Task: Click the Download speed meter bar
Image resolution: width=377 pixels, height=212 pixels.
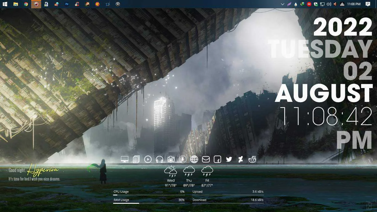Action: point(228,203)
